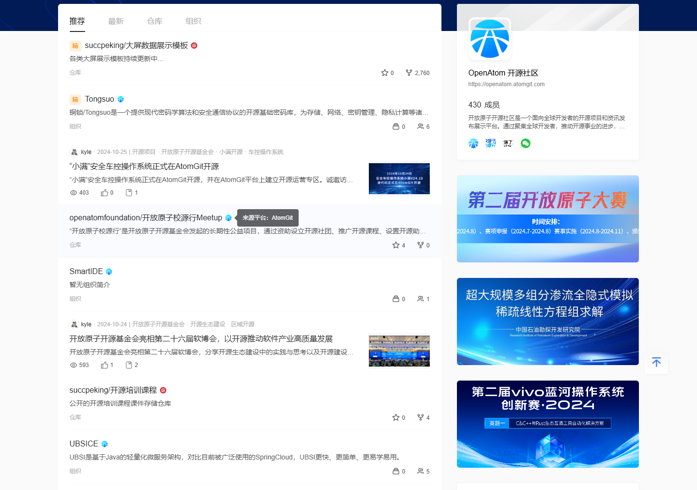Click the OpenAtom community logo
The height and width of the screenshot is (490, 697).
coord(490,39)
